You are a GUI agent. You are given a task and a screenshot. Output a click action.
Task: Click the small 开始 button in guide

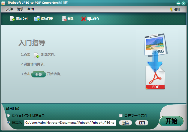(39, 74)
